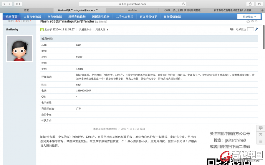Switch to the YouTube tab
The height and width of the screenshot is (165, 265).
point(132,10)
